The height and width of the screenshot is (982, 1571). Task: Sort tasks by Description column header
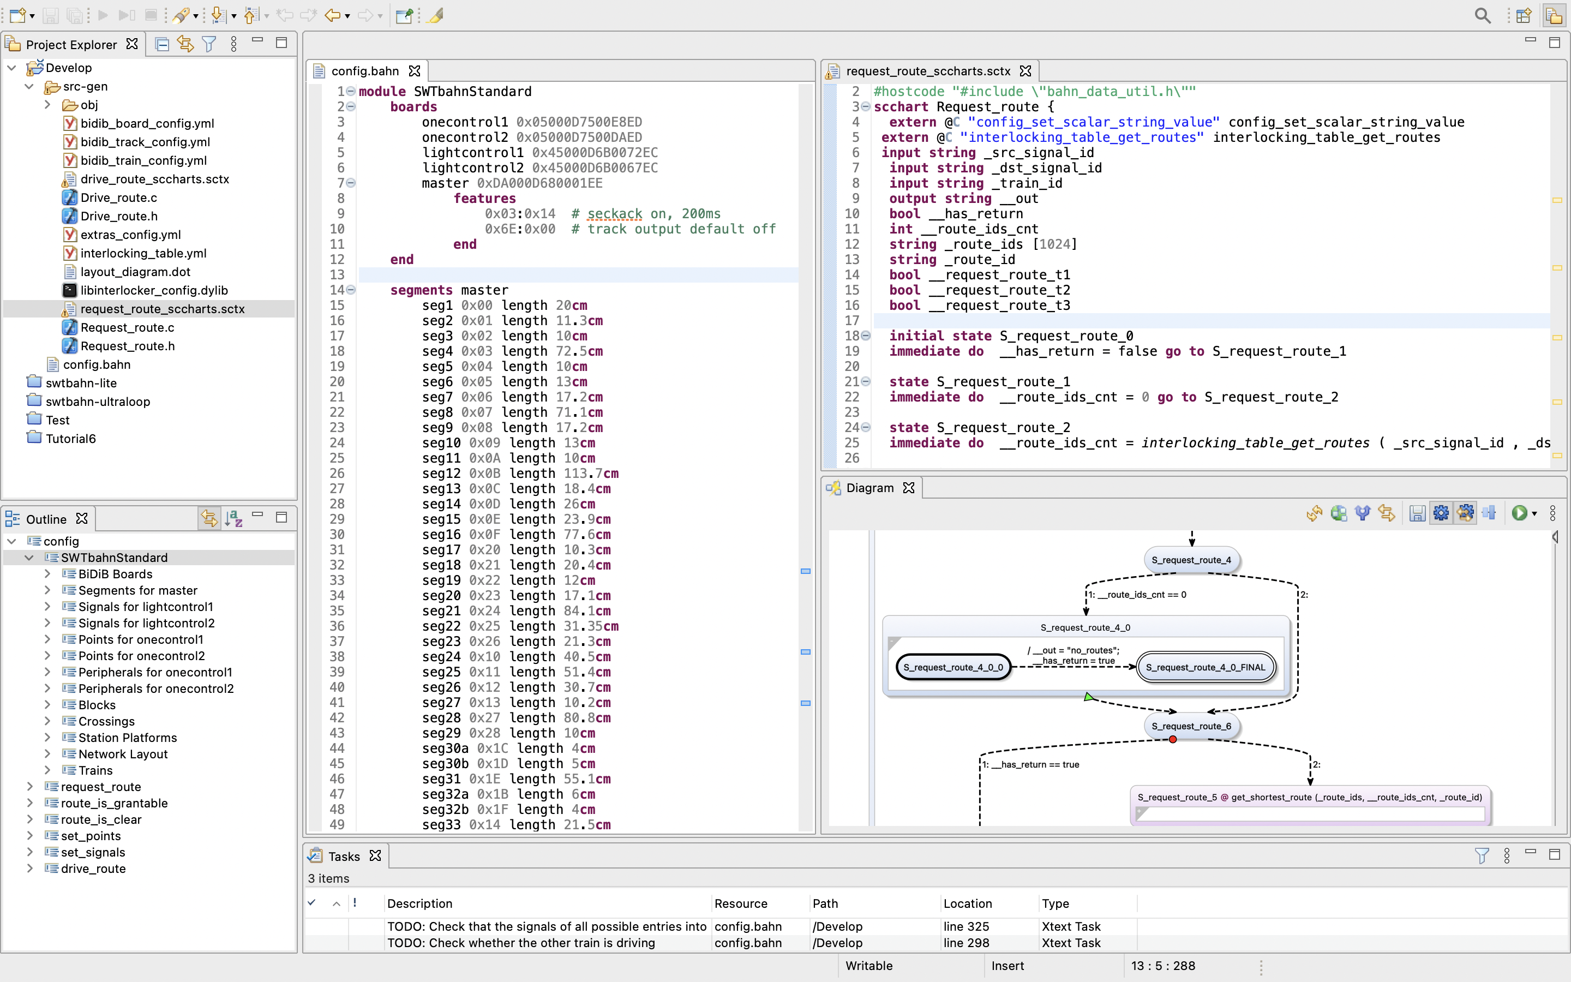547,903
